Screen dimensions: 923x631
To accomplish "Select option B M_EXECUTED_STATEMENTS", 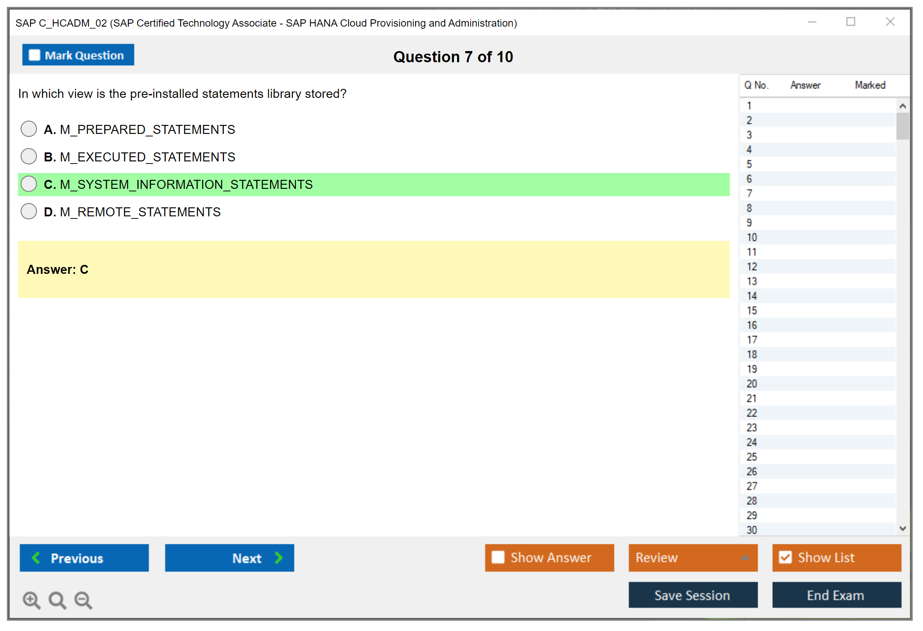I will [29, 156].
